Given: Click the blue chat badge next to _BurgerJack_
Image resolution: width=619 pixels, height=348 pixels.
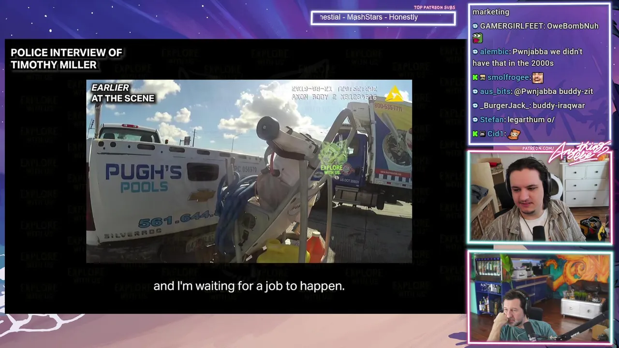Looking at the screenshot, I should coord(475,105).
